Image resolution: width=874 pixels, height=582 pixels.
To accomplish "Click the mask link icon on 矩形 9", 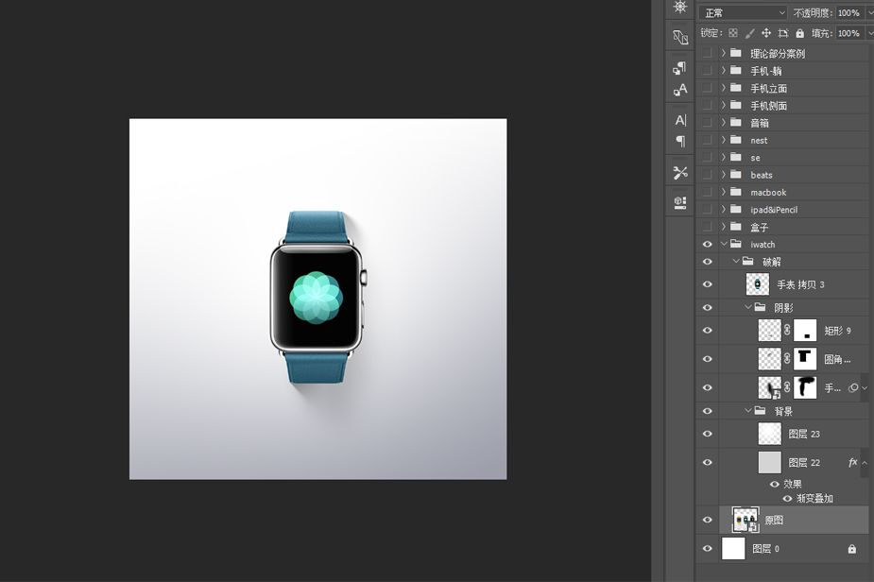I will [787, 330].
